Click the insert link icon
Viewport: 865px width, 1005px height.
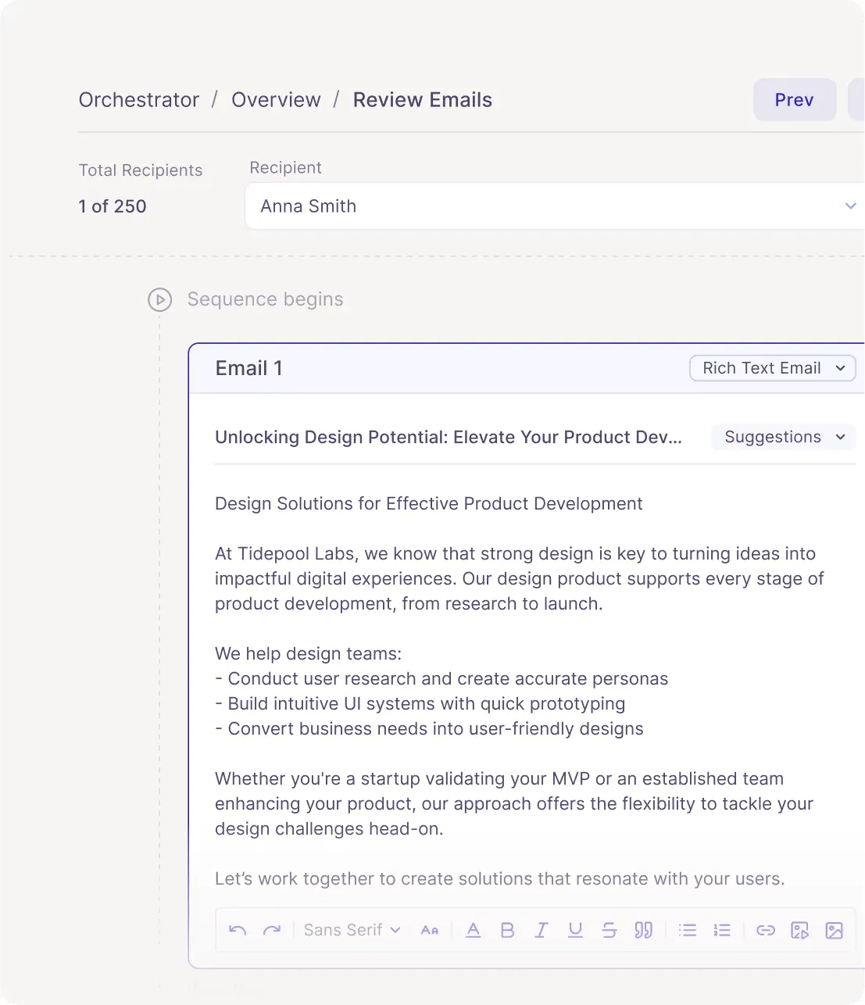tap(766, 930)
